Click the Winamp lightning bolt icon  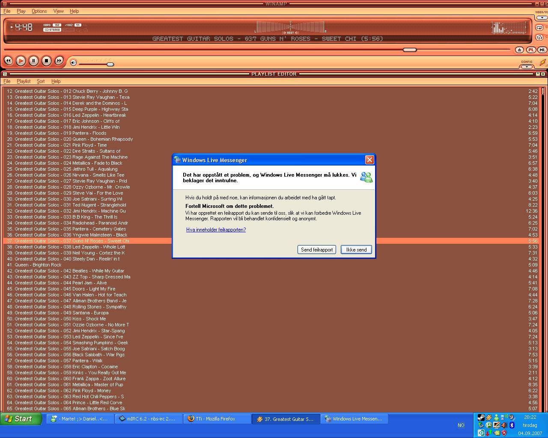click(543, 62)
